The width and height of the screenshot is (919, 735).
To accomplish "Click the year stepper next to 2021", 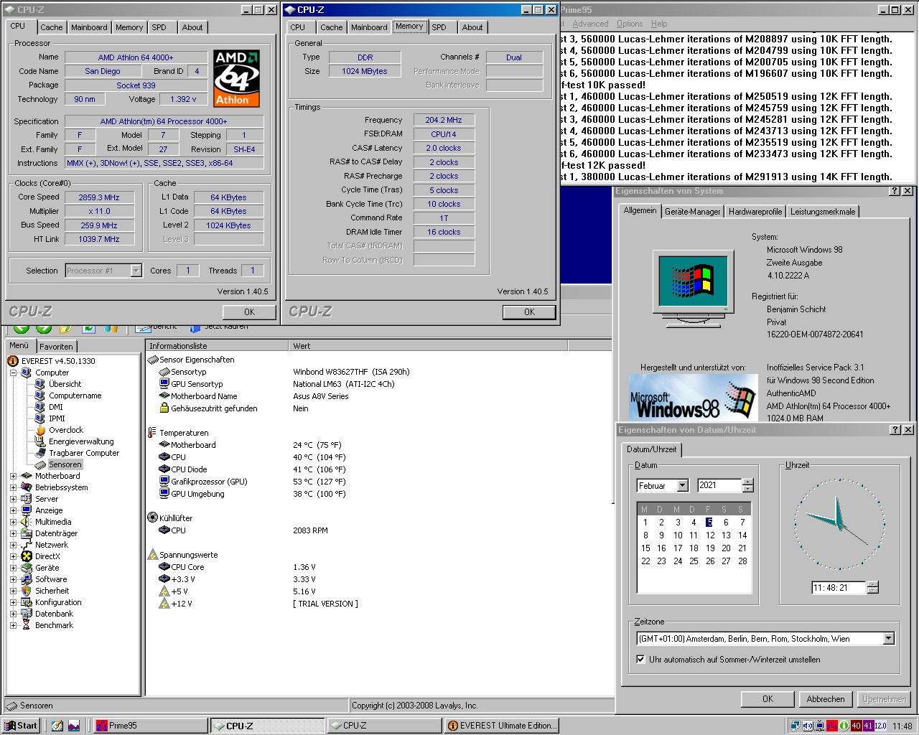I will point(747,486).
